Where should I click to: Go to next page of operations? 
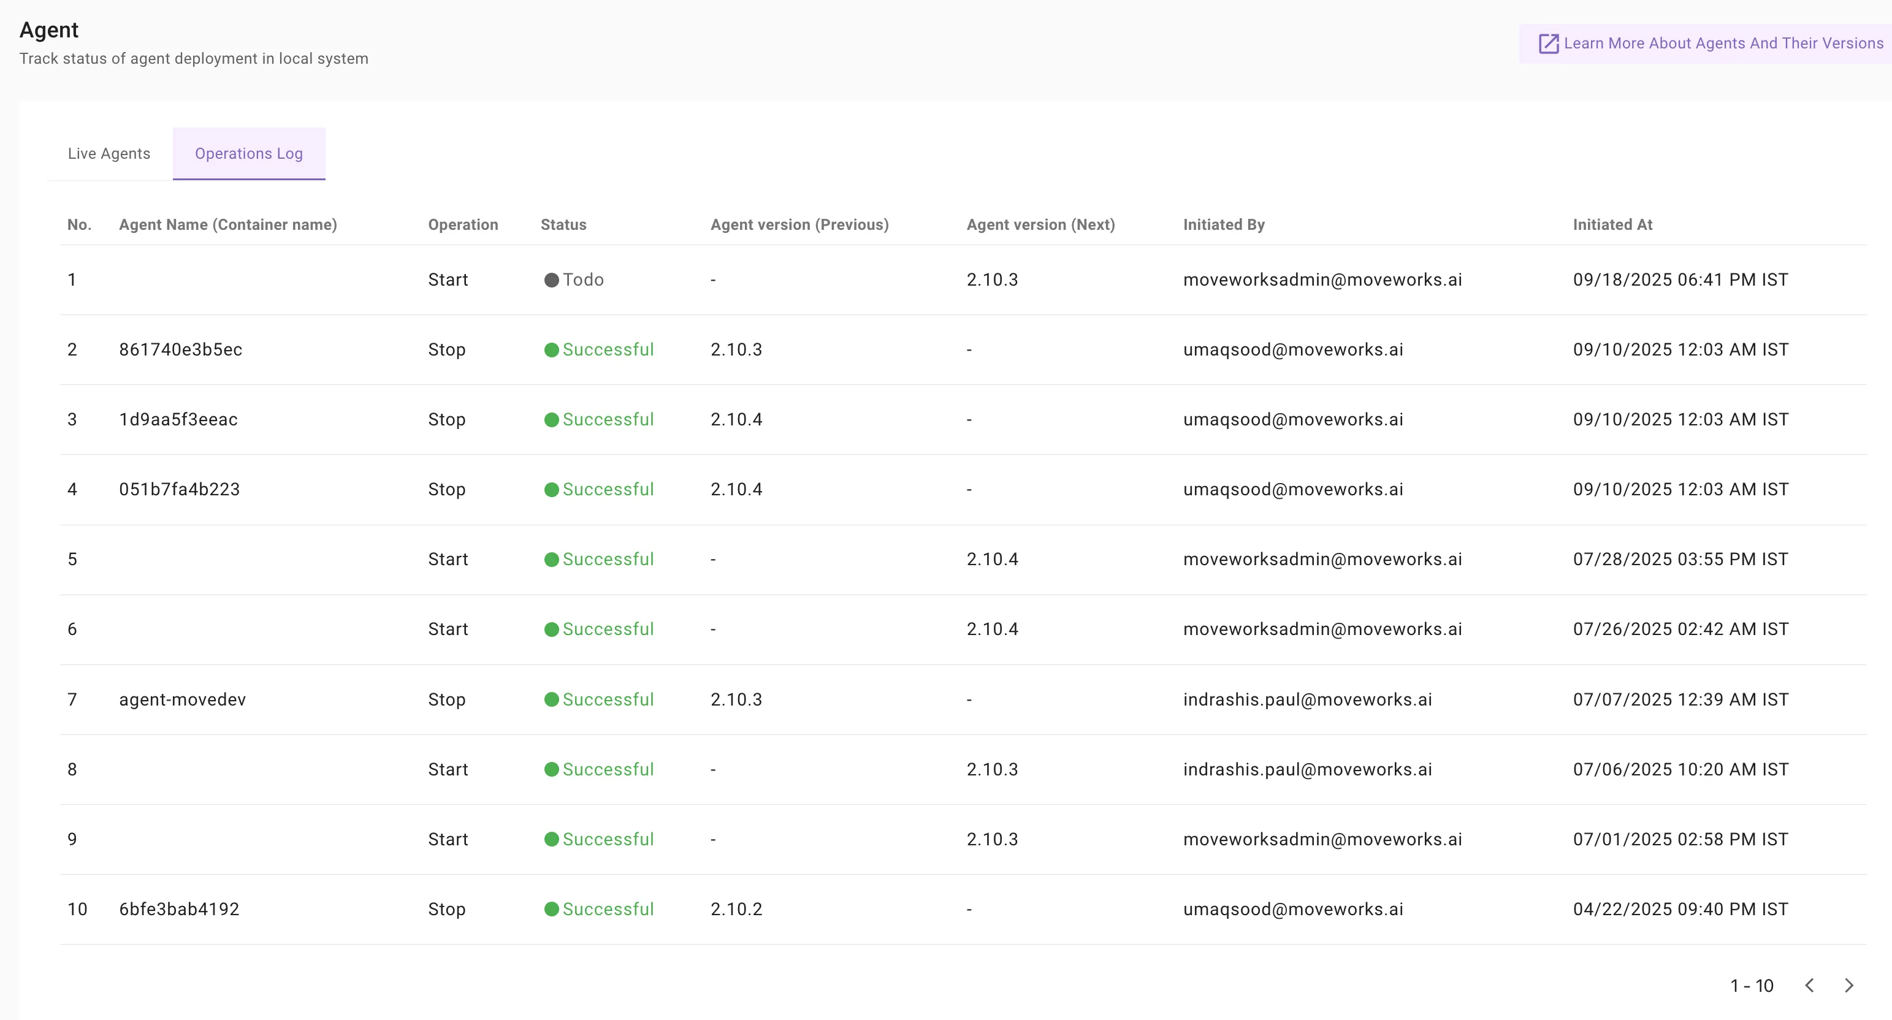point(1848,986)
